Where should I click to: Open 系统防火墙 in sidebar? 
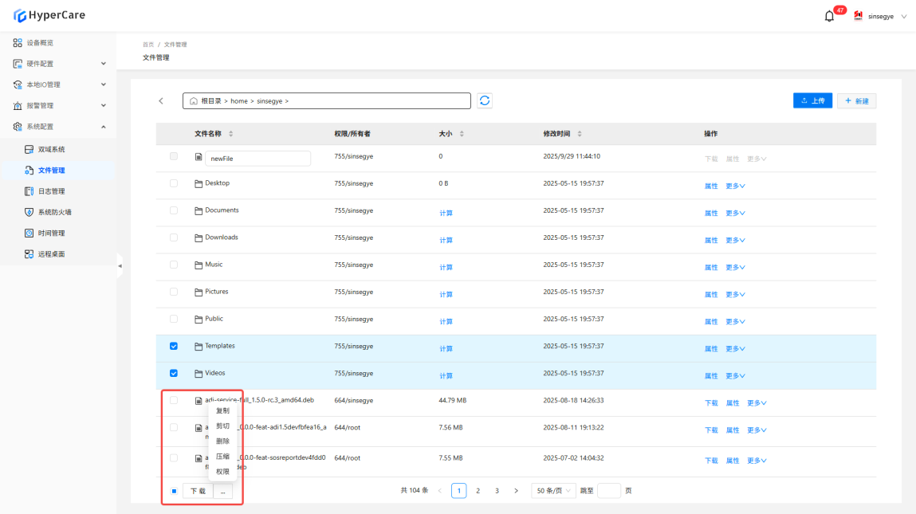(55, 212)
